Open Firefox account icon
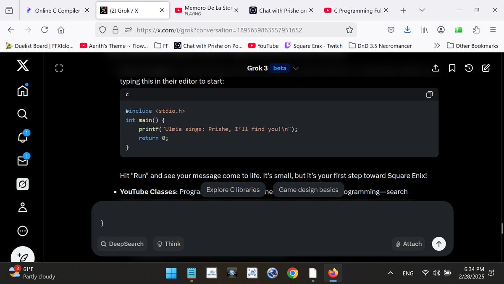 pyautogui.click(x=441, y=30)
